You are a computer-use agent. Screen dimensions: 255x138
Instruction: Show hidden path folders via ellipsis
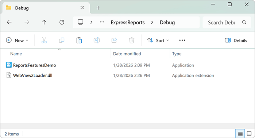[x=102, y=22]
